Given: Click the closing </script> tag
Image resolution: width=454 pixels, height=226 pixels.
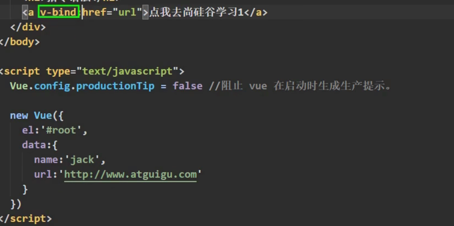Looking at the screenshot, I should [x=26, y=218].
